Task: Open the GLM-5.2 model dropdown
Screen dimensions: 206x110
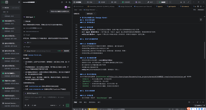Action: (54, 106)
